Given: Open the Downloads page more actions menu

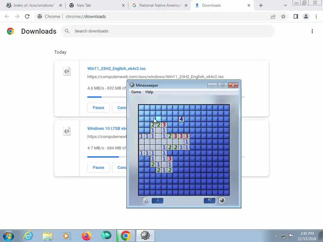Looking at the screenshot, I should pos(312,31).
